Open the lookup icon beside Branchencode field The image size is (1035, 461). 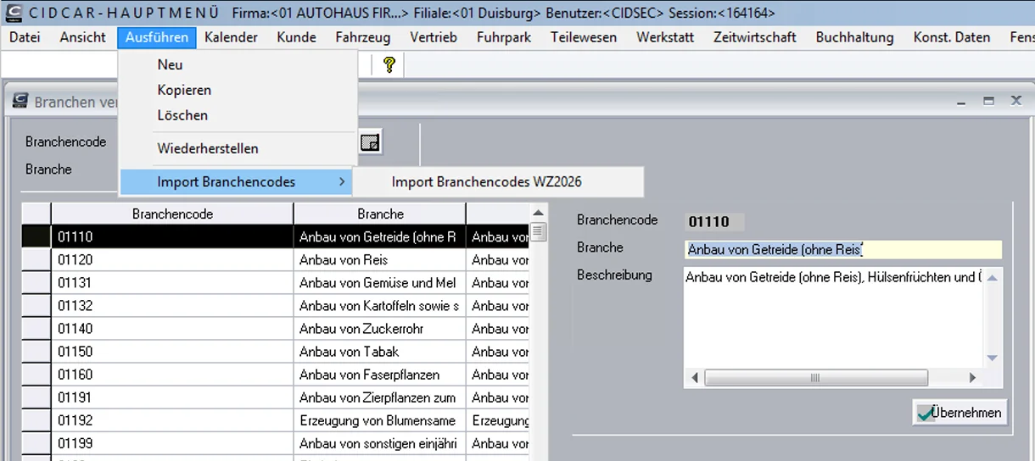click(x=369, y=142)
